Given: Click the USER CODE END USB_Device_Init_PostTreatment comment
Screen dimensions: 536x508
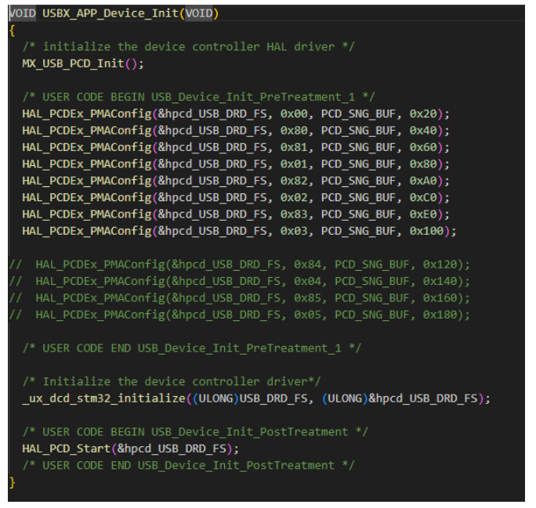Looking at the screenshot, I should [x=189, y=465].
